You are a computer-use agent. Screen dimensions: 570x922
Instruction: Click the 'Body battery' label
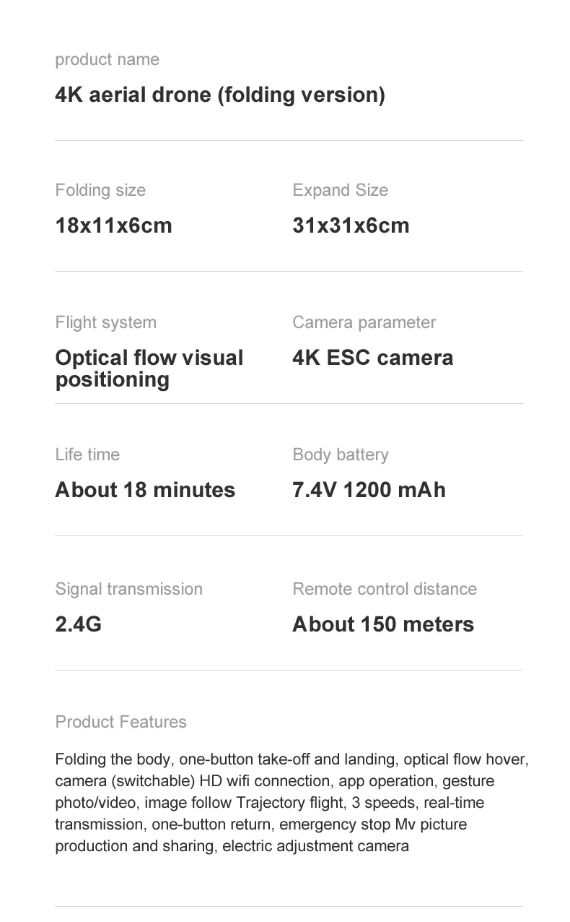tap(340, 454)
